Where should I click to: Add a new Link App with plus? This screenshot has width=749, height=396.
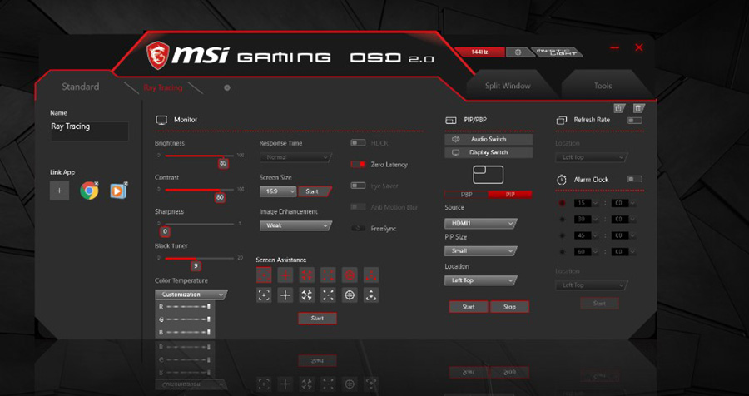click(59, 191)
